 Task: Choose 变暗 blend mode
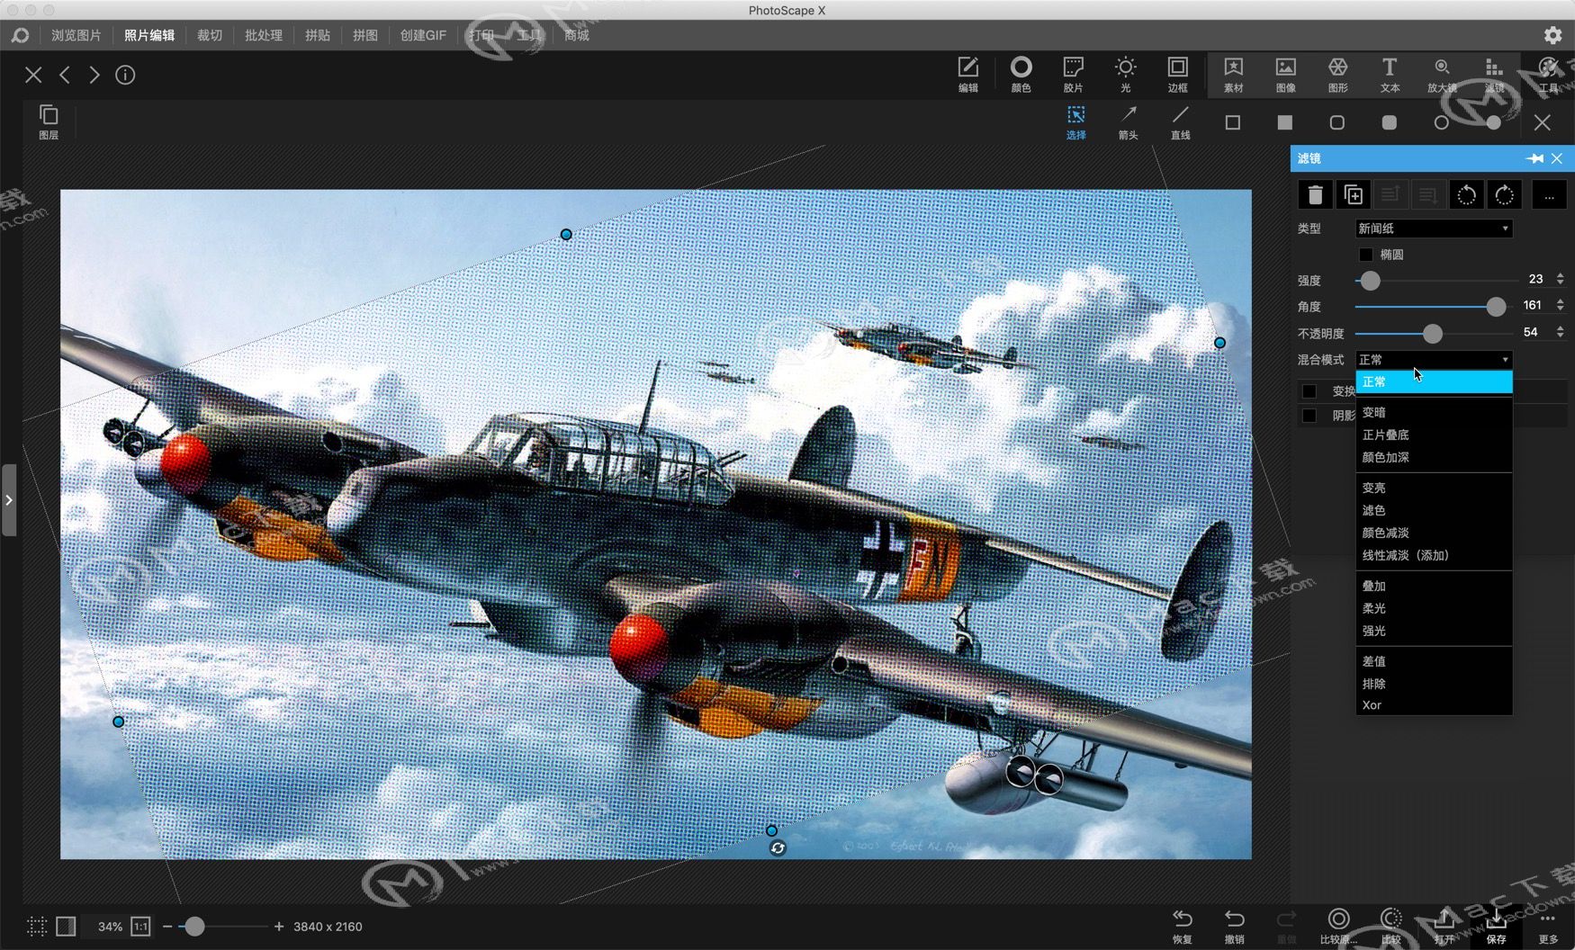[x=1434, y=412]
